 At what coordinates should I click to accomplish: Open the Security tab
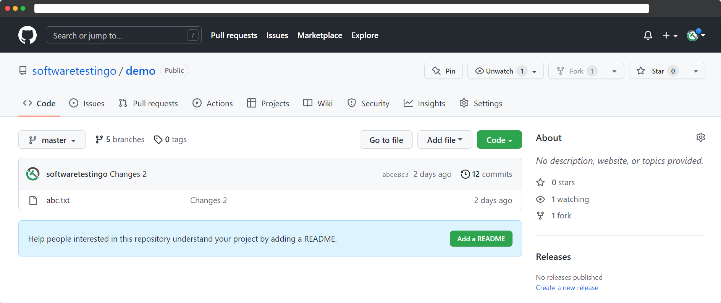pos(368,103)
